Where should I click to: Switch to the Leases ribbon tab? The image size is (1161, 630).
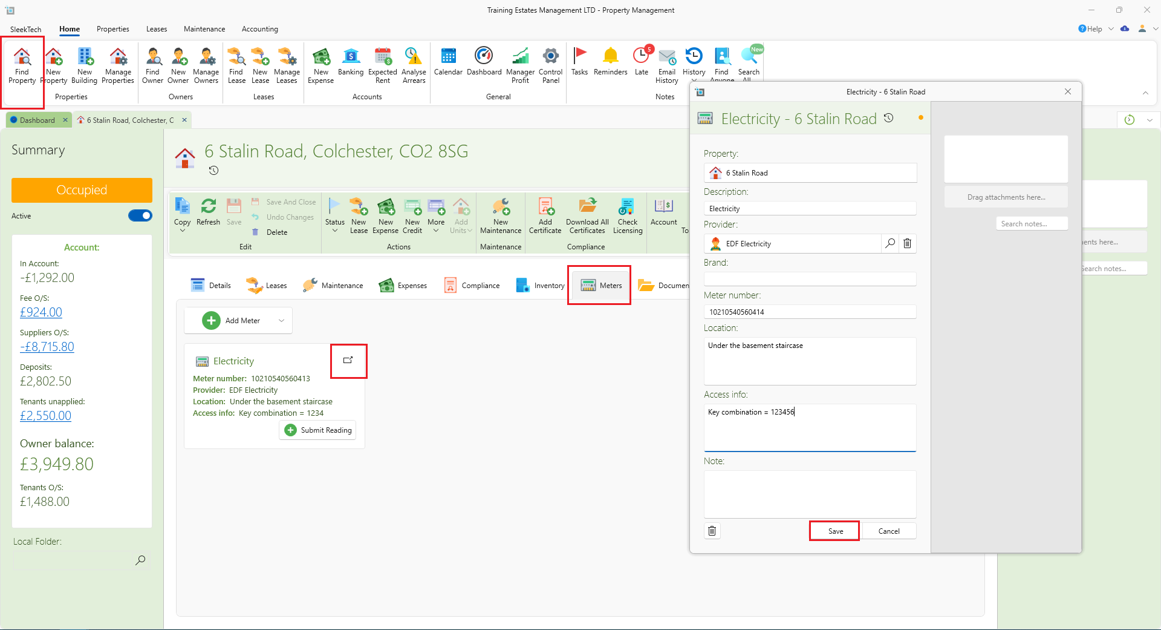point(157,29)
